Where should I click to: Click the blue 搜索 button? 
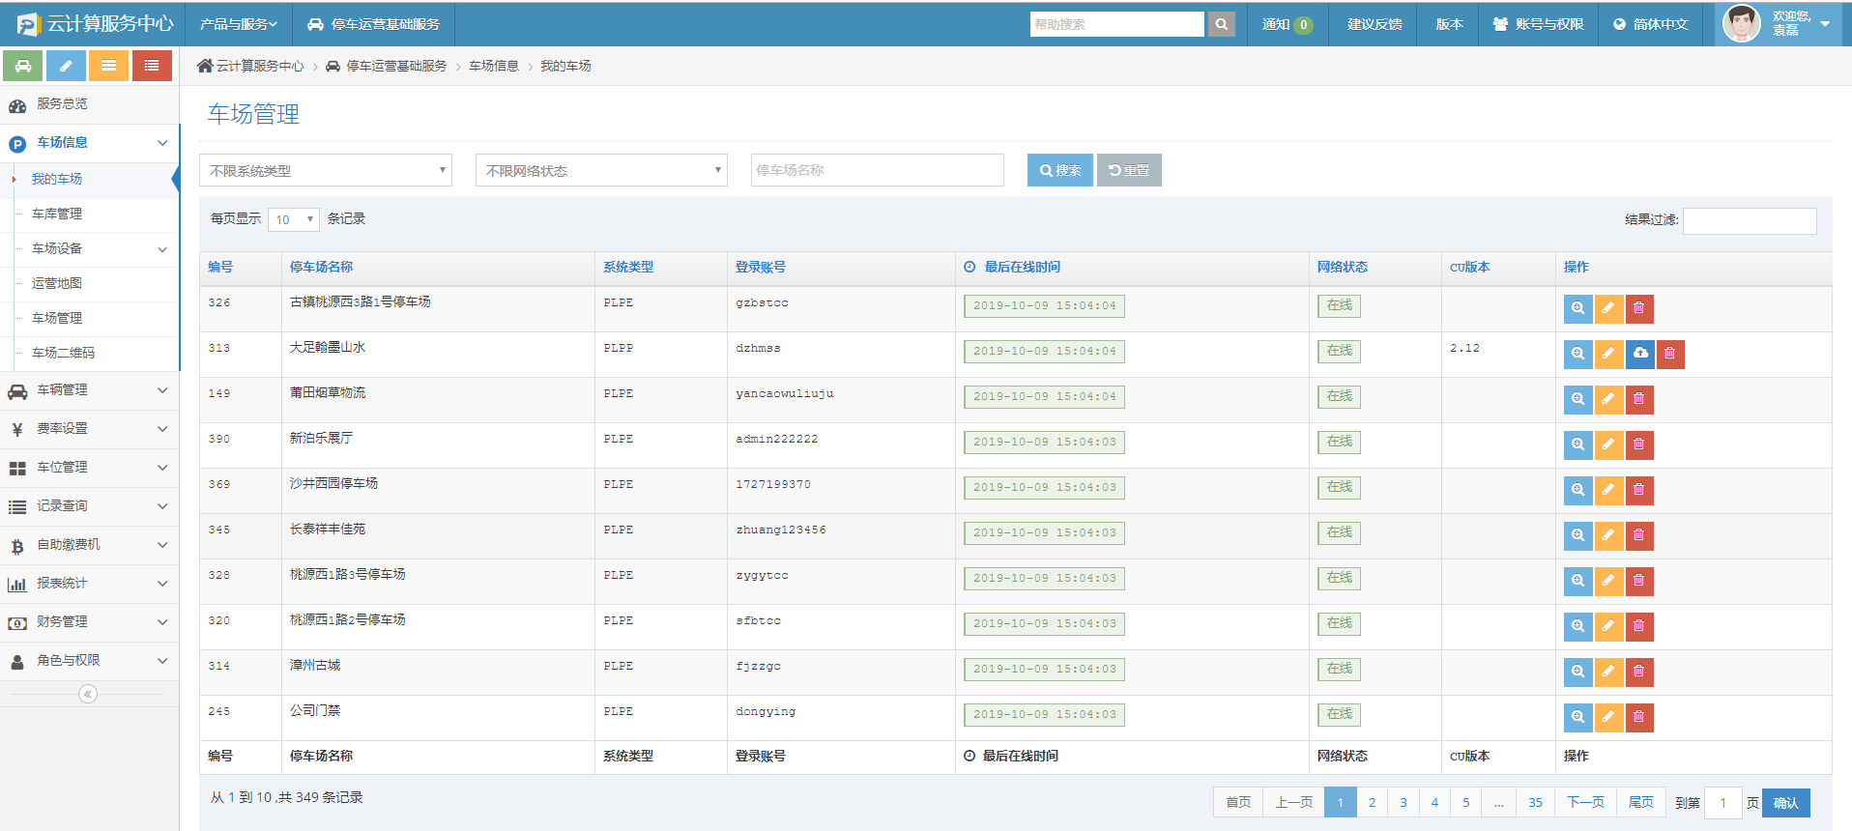[1059, 171]
